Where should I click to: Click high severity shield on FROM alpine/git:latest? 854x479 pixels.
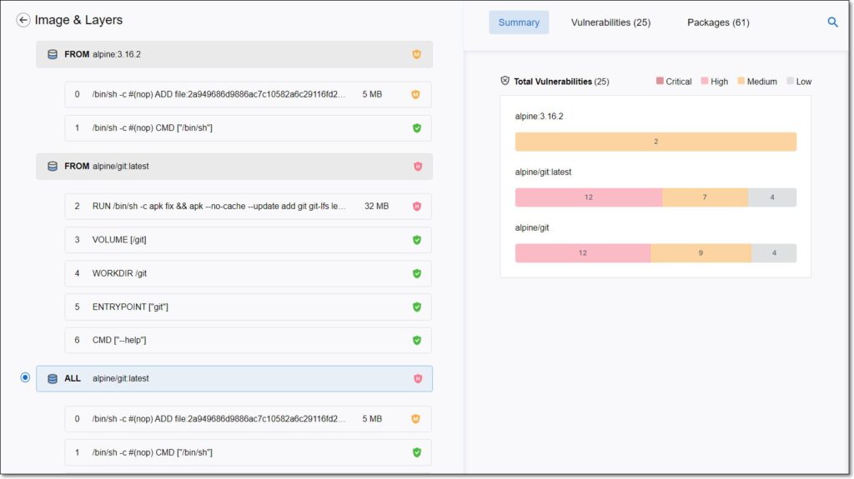tap(417, 167)
